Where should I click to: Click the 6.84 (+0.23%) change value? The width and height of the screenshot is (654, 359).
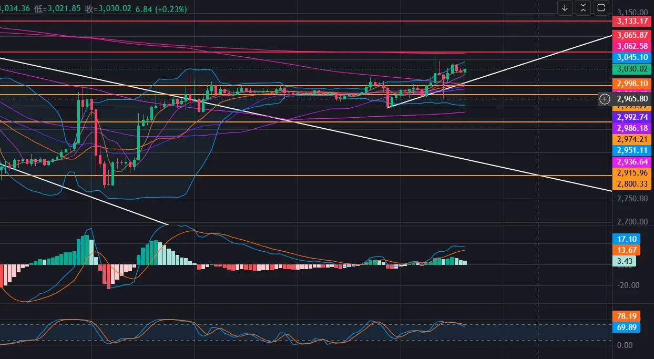click(160, 9)
